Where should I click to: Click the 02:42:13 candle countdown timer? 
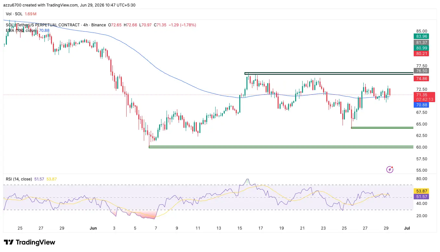(x=424, y=99)
